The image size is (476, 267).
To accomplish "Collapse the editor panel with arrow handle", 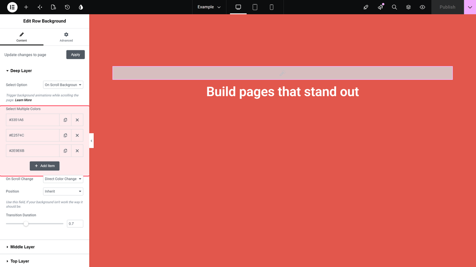I will (x=92, y=141).
